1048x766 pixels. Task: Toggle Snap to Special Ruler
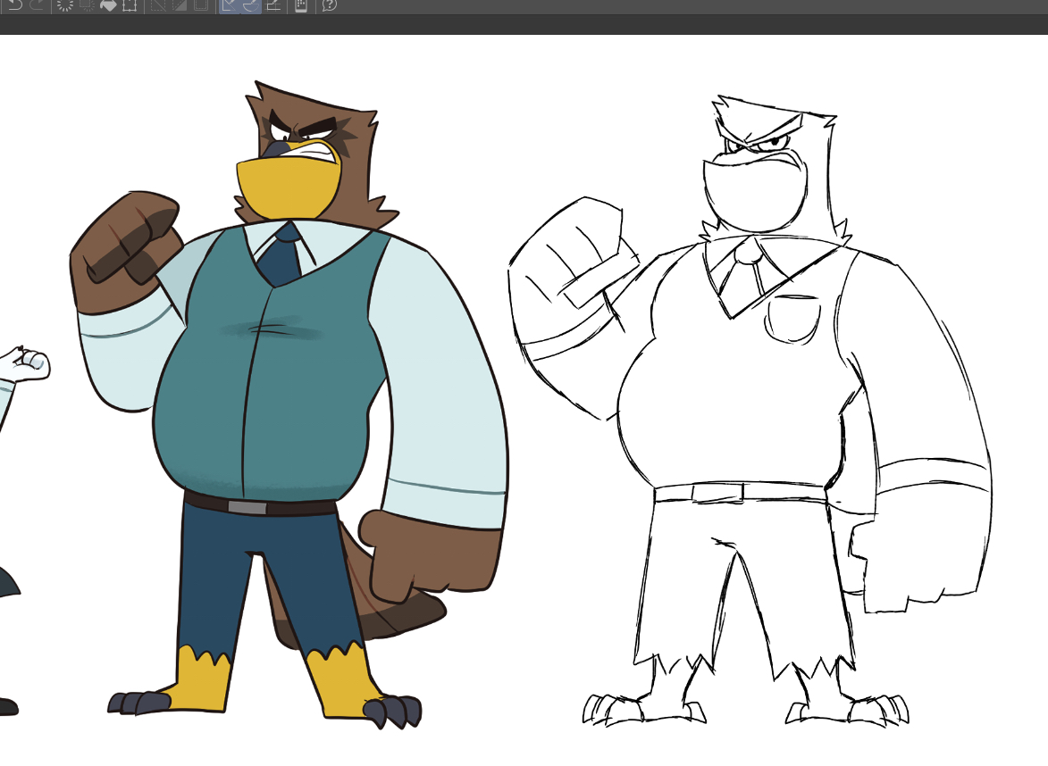coord(251,4)
